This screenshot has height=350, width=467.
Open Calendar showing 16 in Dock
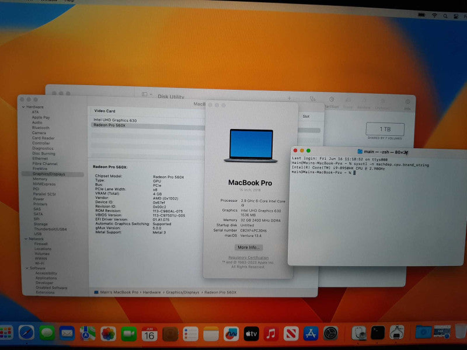[x=149, y=334]
